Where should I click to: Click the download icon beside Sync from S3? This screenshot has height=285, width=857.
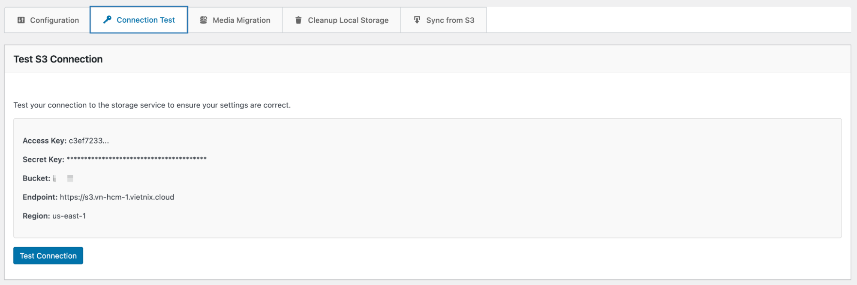click(417, 20)
